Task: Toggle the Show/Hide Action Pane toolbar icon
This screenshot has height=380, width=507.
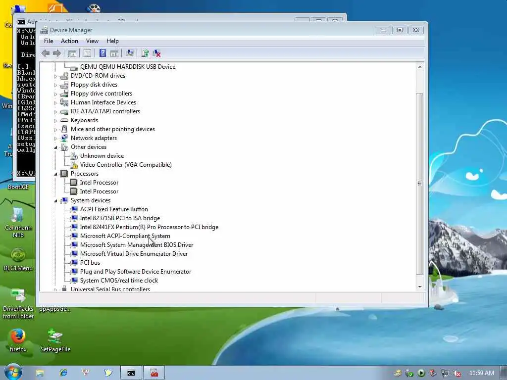Action: click(x=114, y=53)
